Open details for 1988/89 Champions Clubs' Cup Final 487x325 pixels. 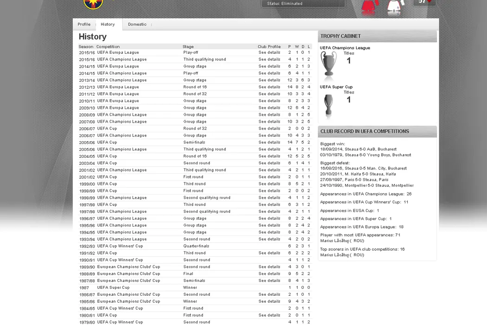click(x=269, y=273)
